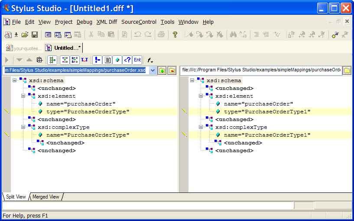Toggle the green tree nodes diff option

(52, 60)
